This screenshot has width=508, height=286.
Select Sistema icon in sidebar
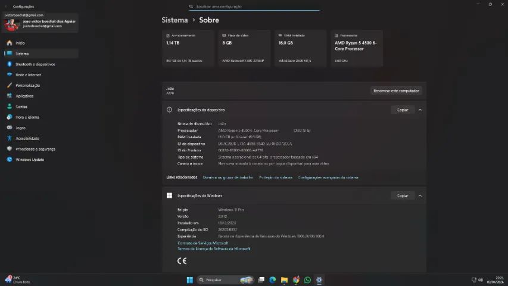click(x=10, y=54)
